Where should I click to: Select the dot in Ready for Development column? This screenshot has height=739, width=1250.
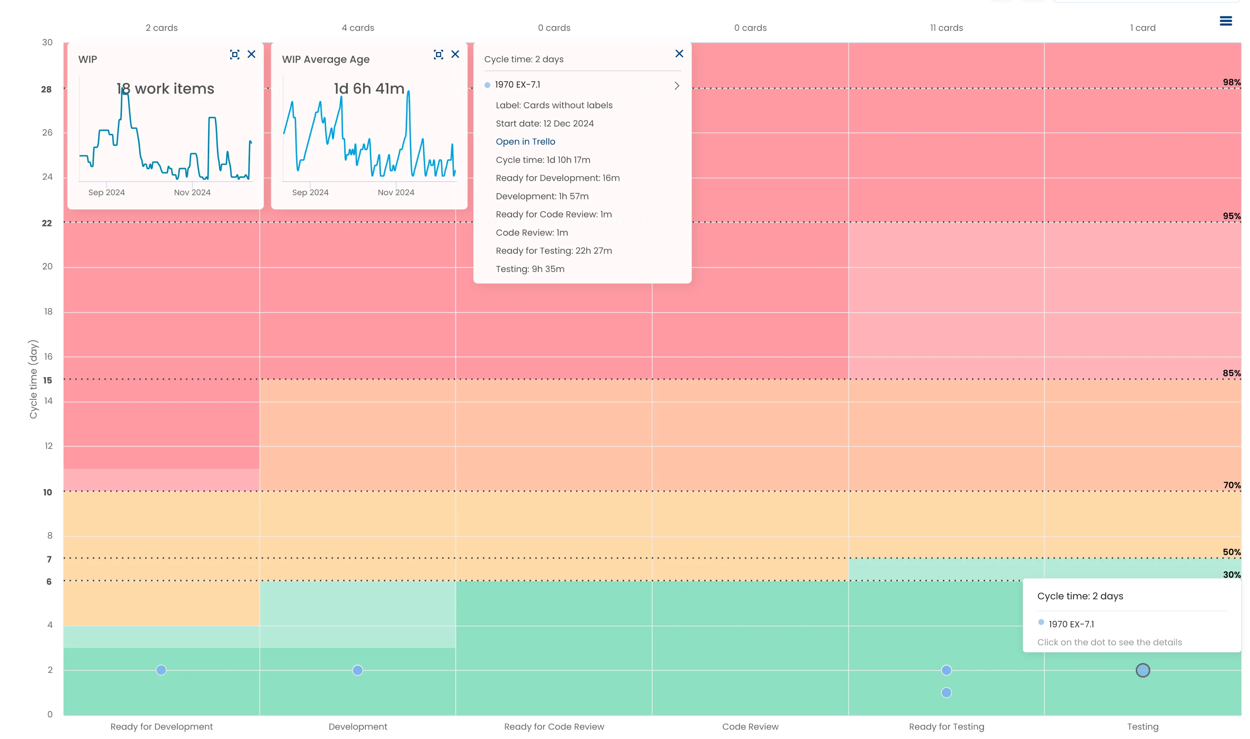(161, 670)
